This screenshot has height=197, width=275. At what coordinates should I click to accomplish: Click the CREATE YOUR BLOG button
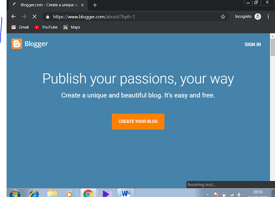(x=138, y=122)
